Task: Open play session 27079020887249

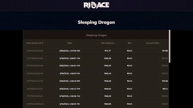Action: pos(35,104)
